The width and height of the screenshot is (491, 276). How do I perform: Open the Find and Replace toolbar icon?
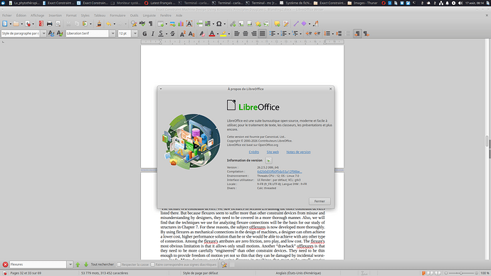click(x=134, y=23)
